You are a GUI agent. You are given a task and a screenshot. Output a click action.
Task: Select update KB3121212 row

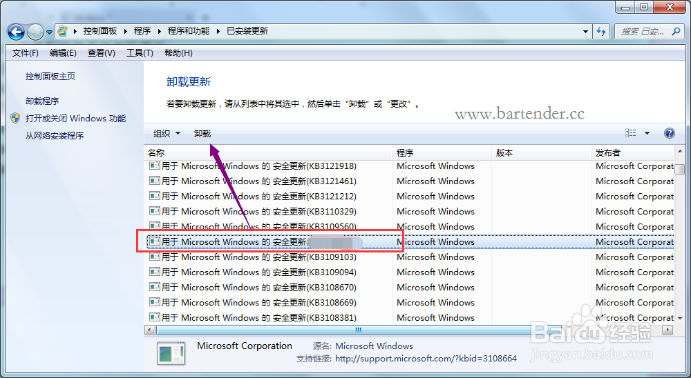[x=410, y=197]
